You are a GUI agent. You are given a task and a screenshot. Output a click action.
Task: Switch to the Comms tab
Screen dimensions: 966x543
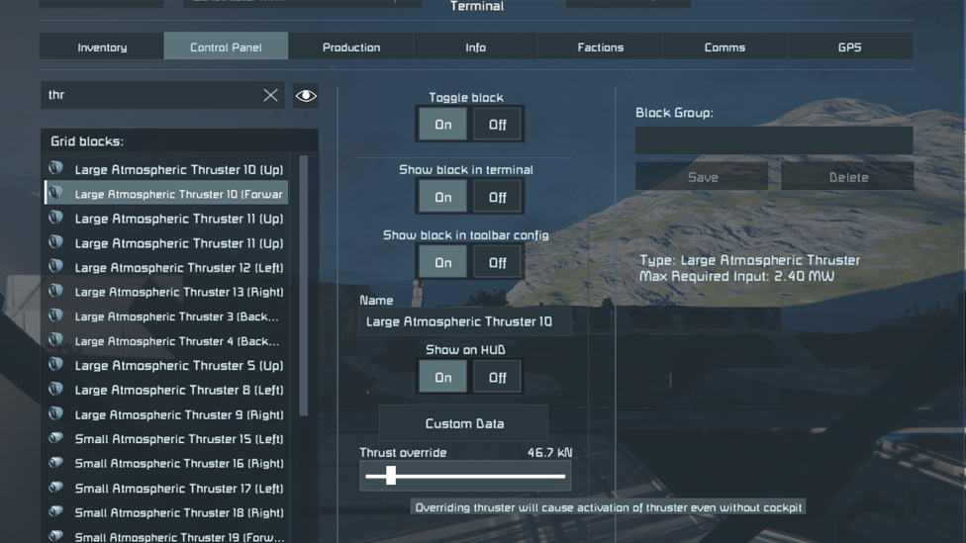pos(725,46)
